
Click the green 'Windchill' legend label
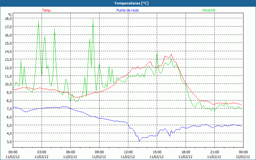point(209,10)
